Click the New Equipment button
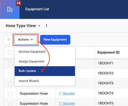The width and height of the screenshot is (128, 106). point(55,40)
